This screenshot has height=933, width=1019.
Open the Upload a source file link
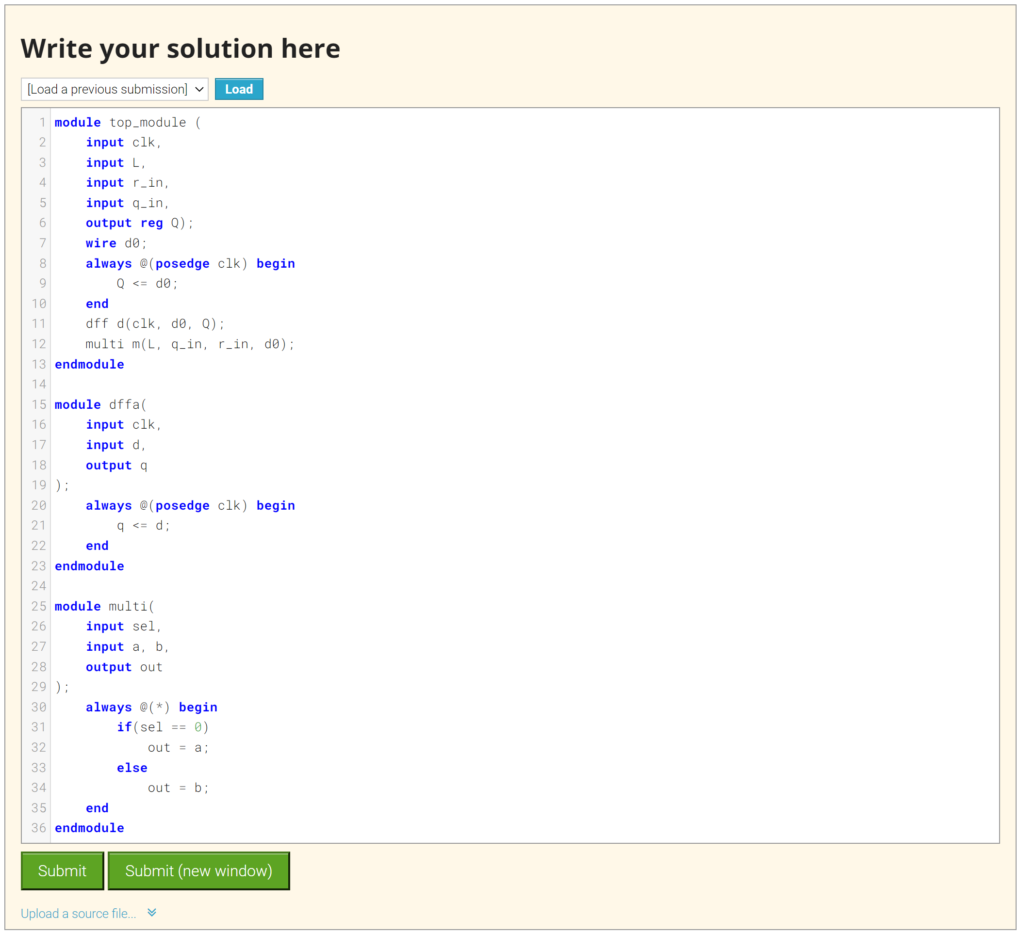tap(78, 913)
